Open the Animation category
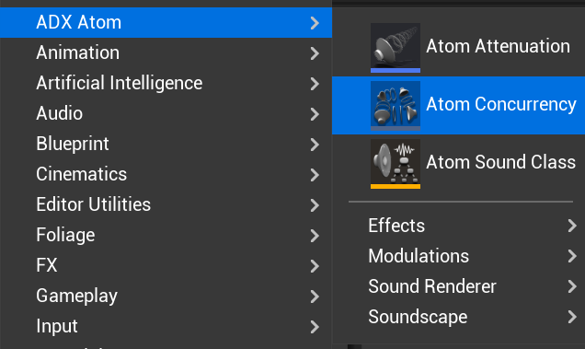Viewport: 585px width, 349px height. click(166, 52)
